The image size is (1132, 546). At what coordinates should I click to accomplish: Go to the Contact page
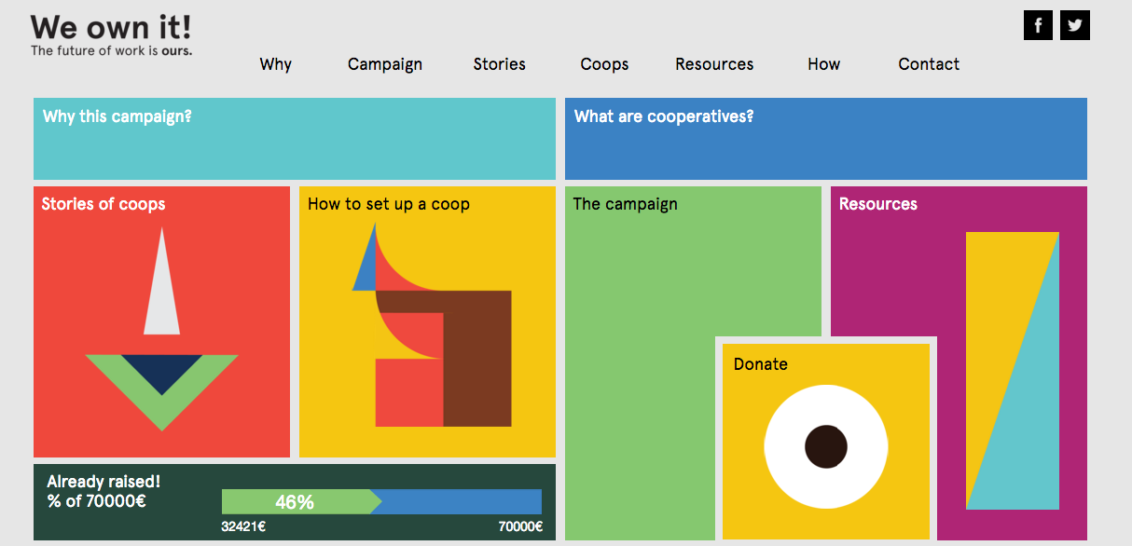click(x=929, y=64)
